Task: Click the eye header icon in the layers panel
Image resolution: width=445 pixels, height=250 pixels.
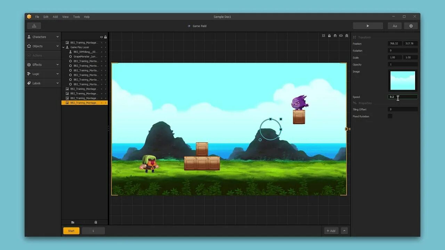Action: 102,37
